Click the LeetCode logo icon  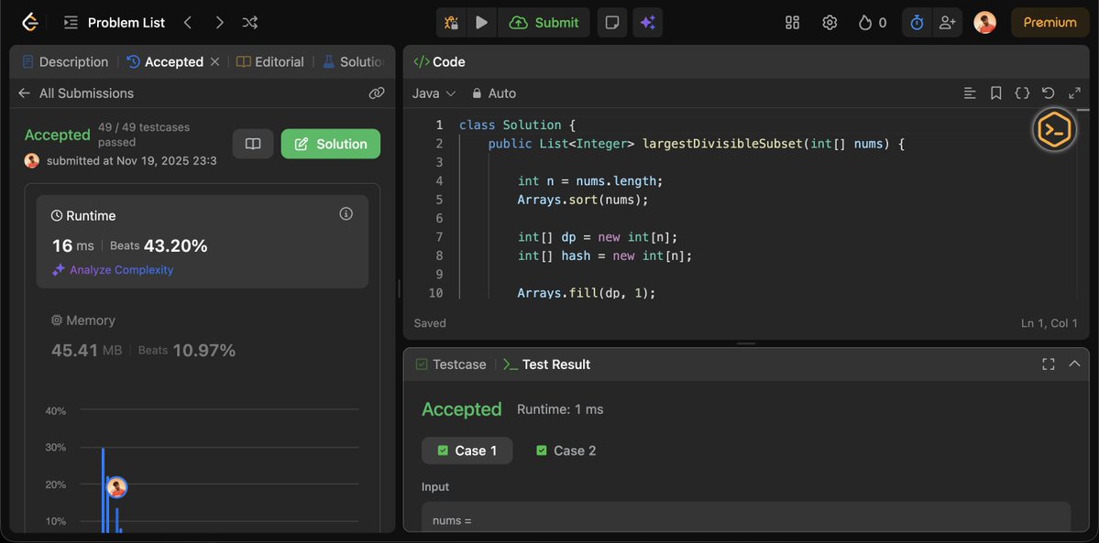[29, 22]
